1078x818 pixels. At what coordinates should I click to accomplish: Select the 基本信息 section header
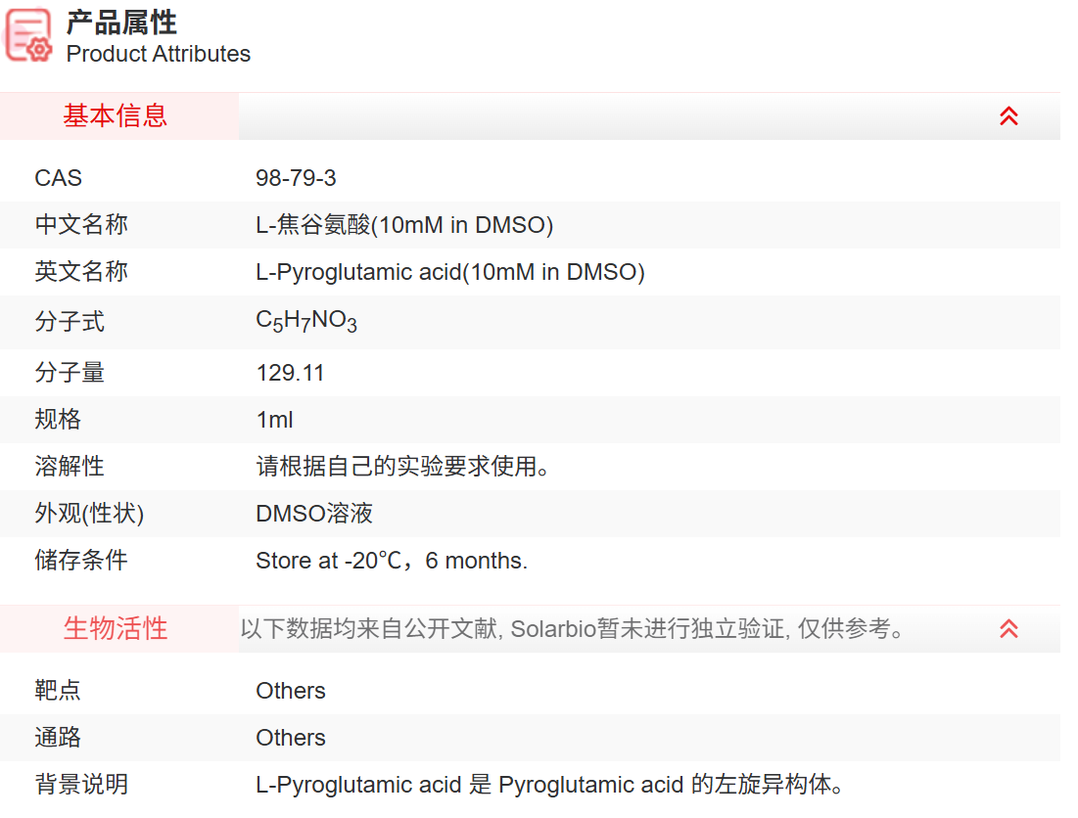116,116
